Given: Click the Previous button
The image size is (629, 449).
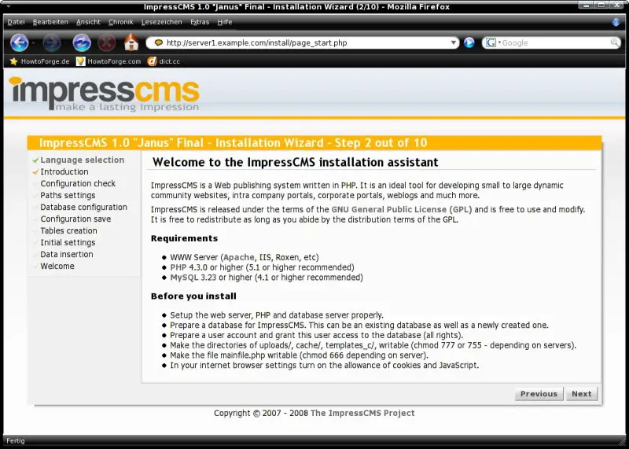Looking at the screenshot, I should [539, 394].
